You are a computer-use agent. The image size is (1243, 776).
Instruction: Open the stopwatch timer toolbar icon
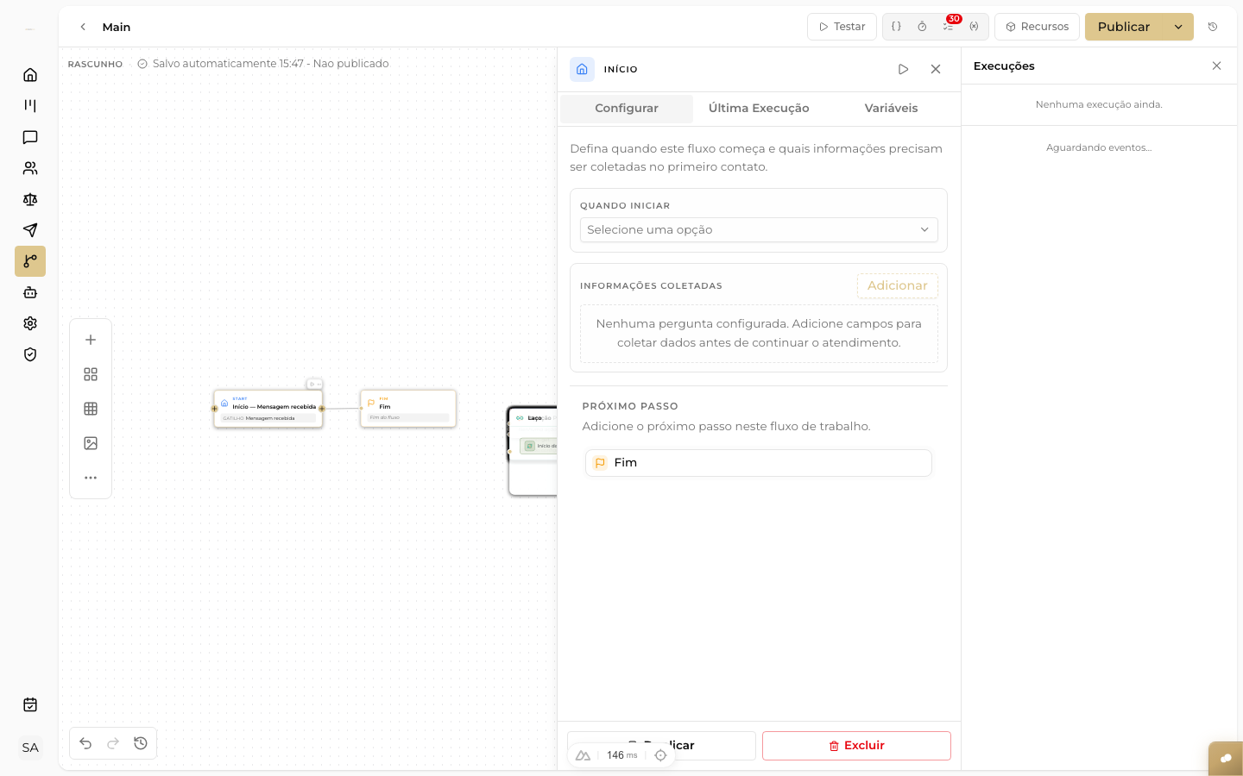(922, 27)
